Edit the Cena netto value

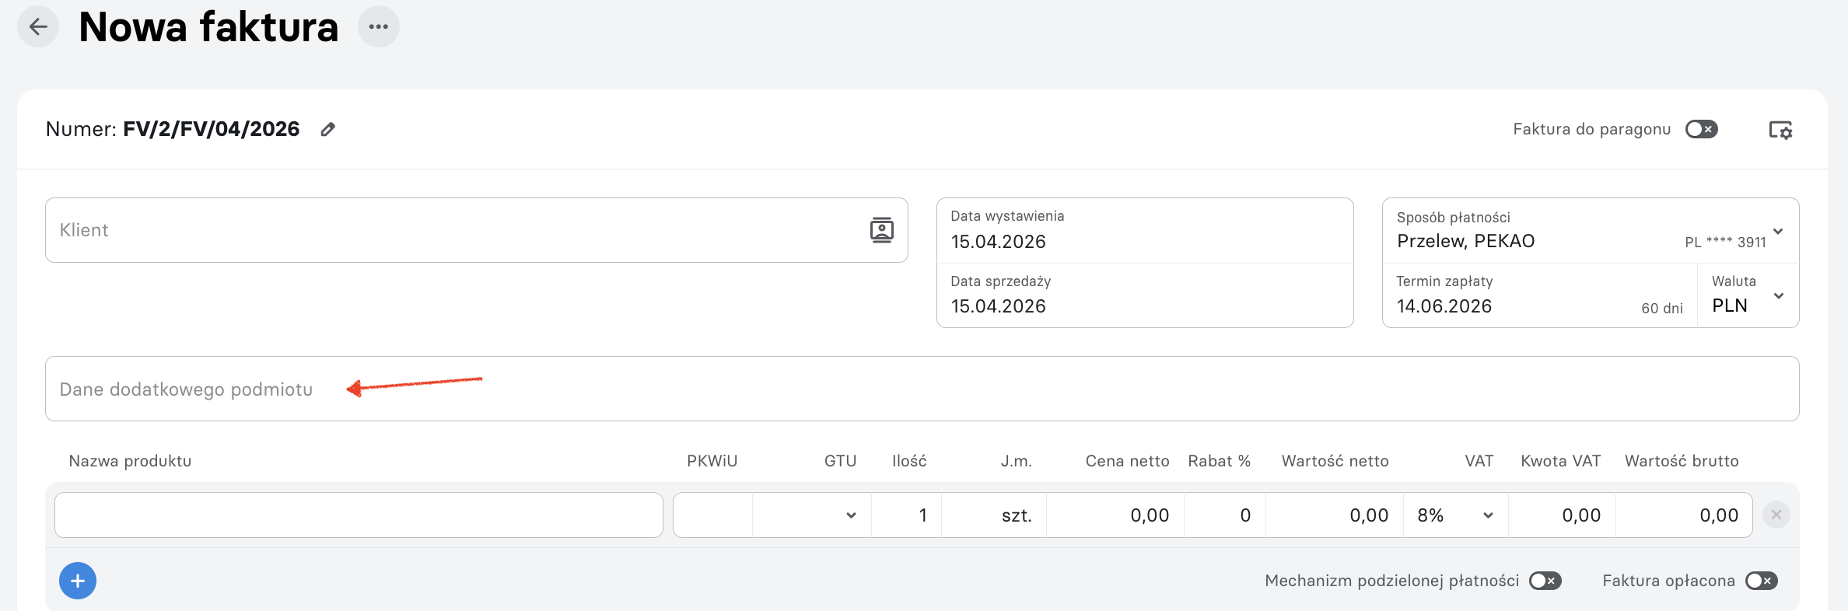pos(1115,515)
